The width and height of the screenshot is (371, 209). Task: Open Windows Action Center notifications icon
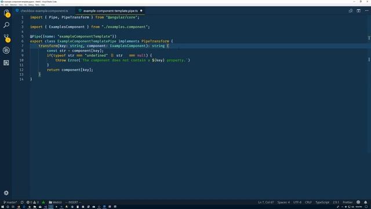pos(366,207)
